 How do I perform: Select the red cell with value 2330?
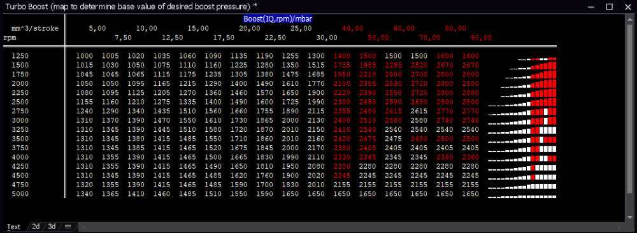pos(341,157)
